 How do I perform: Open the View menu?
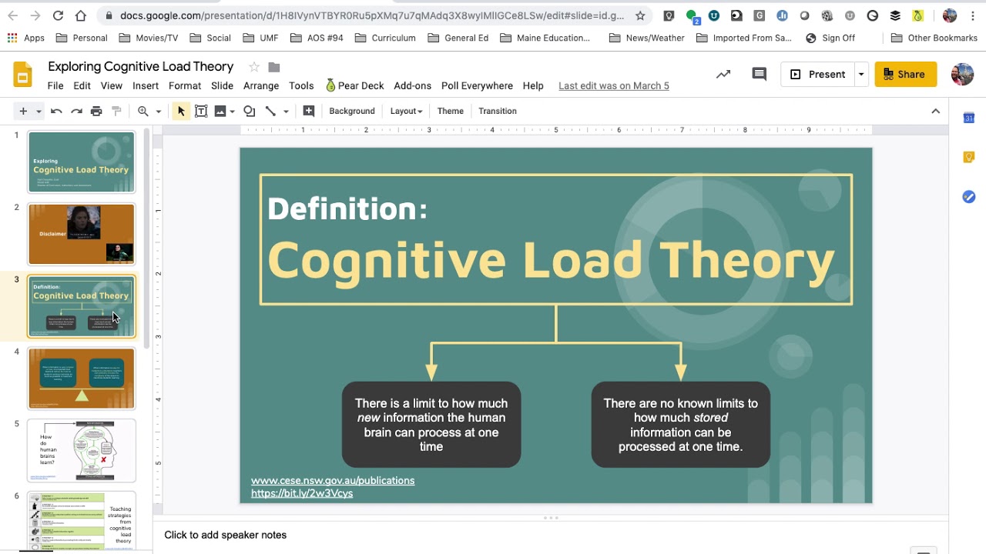(x=112, y=85)
